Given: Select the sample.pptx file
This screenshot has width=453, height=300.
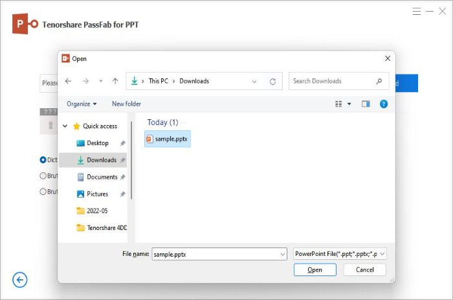Looking at the screenshot, I should [x=168, y=139].
